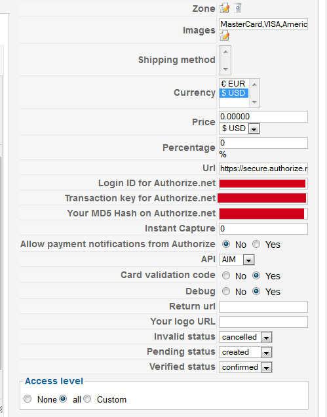
Task: Select € EUR in Currency list
Action: (x=234, y=84)
